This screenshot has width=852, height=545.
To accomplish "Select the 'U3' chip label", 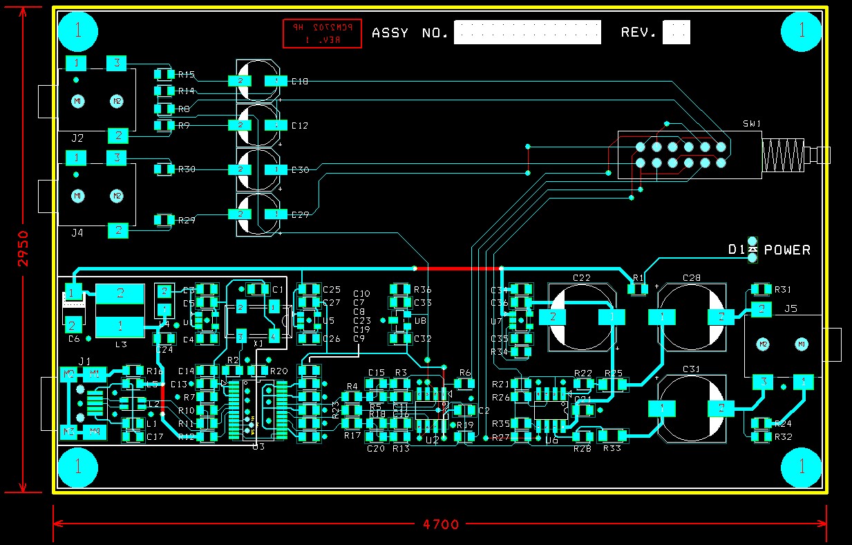I will [258, 447].
